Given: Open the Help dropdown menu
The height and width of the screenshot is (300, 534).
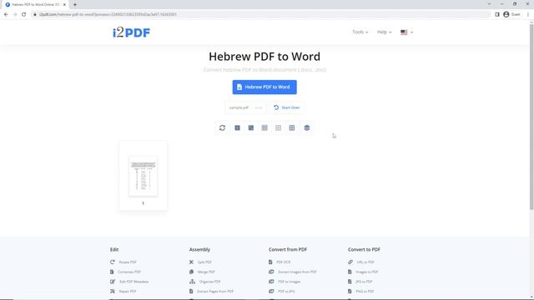Looking at the screenshot, I should 384,32.
